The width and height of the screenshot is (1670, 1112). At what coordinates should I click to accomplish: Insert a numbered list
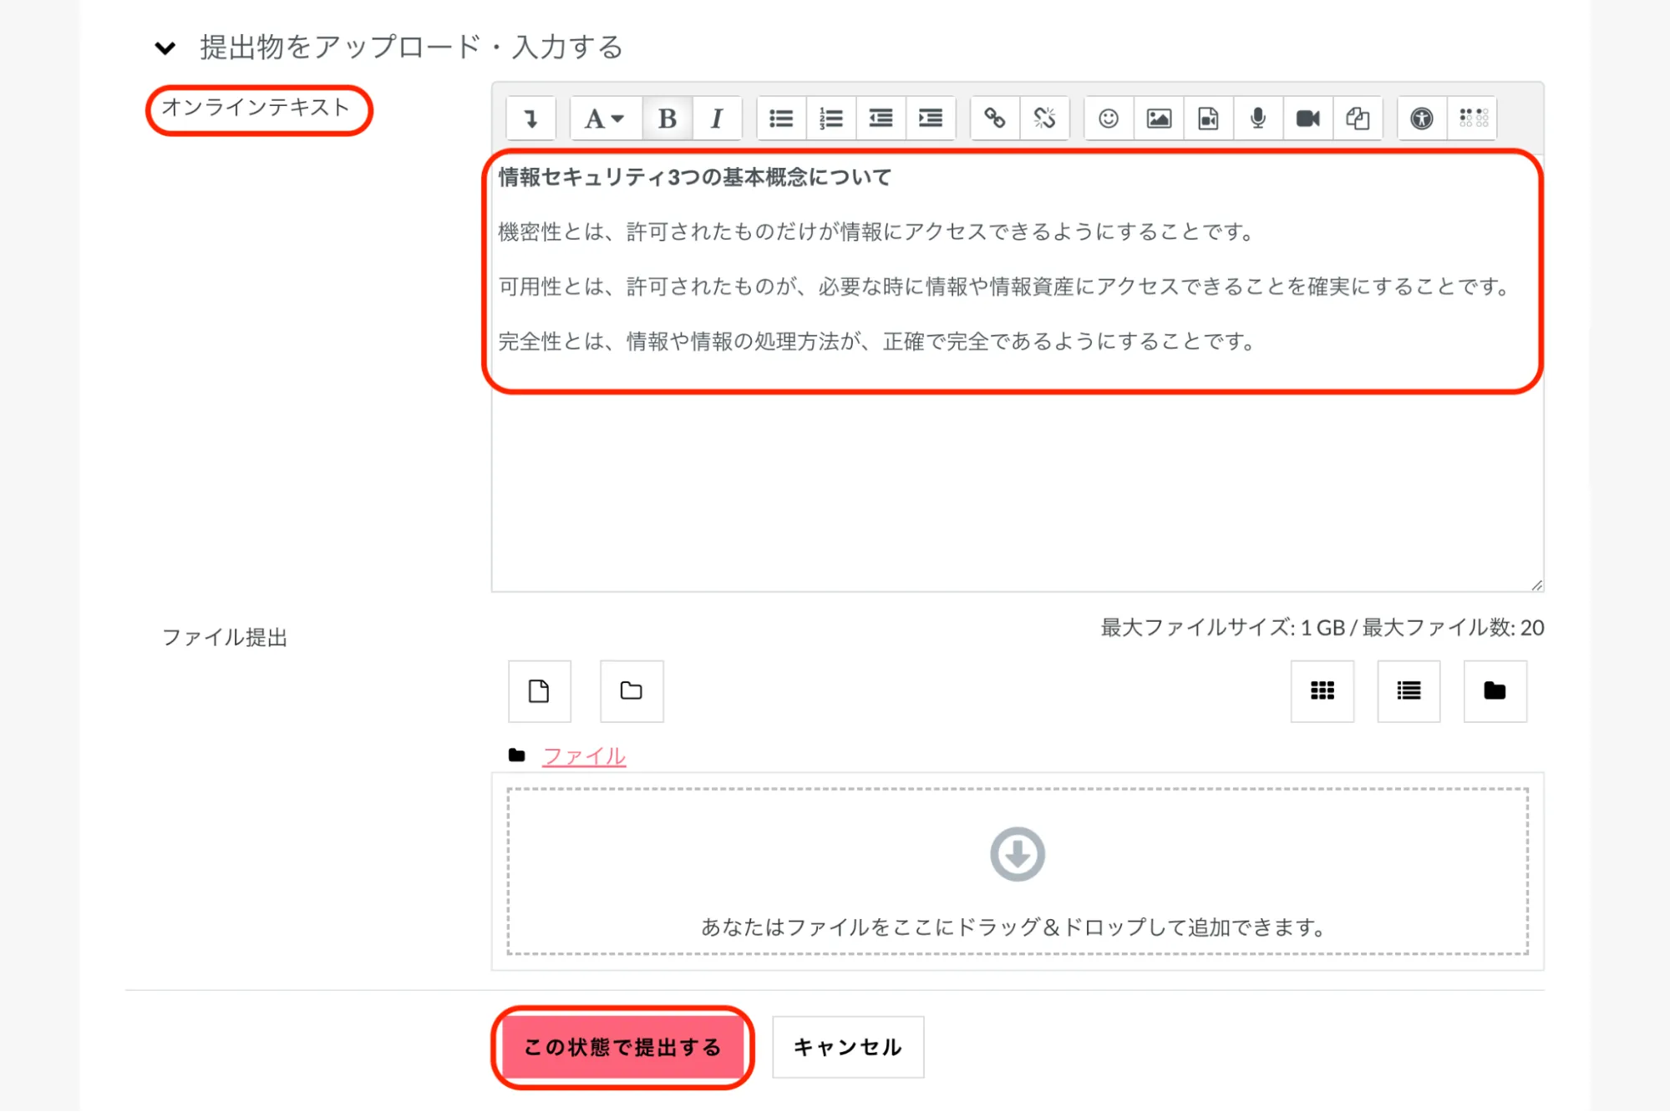click(830, 119)
